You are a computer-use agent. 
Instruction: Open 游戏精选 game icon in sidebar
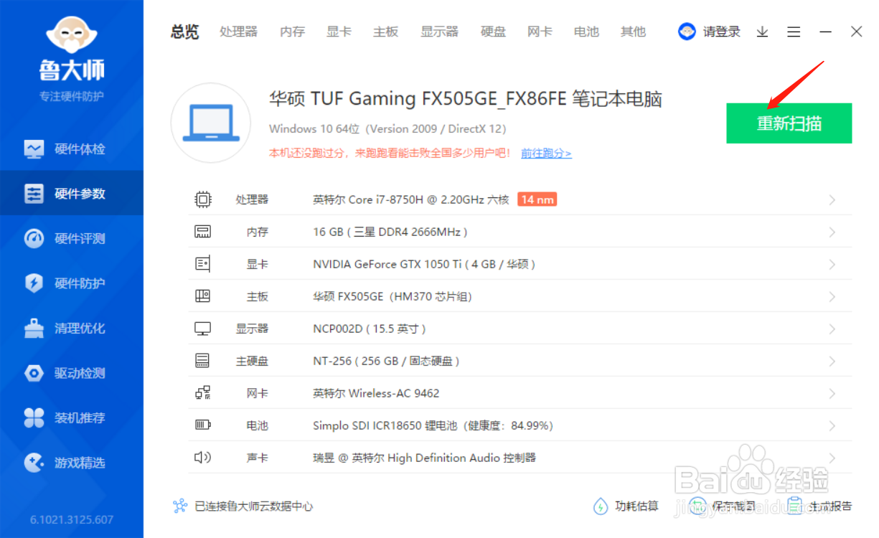click(x=34, y=463)
